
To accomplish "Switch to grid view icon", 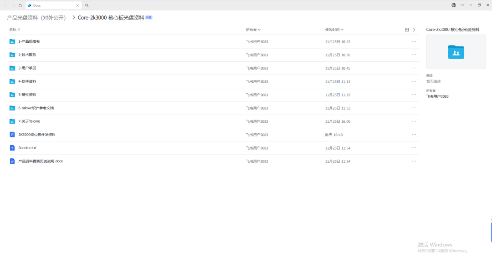I will click(x=407, y=30).
